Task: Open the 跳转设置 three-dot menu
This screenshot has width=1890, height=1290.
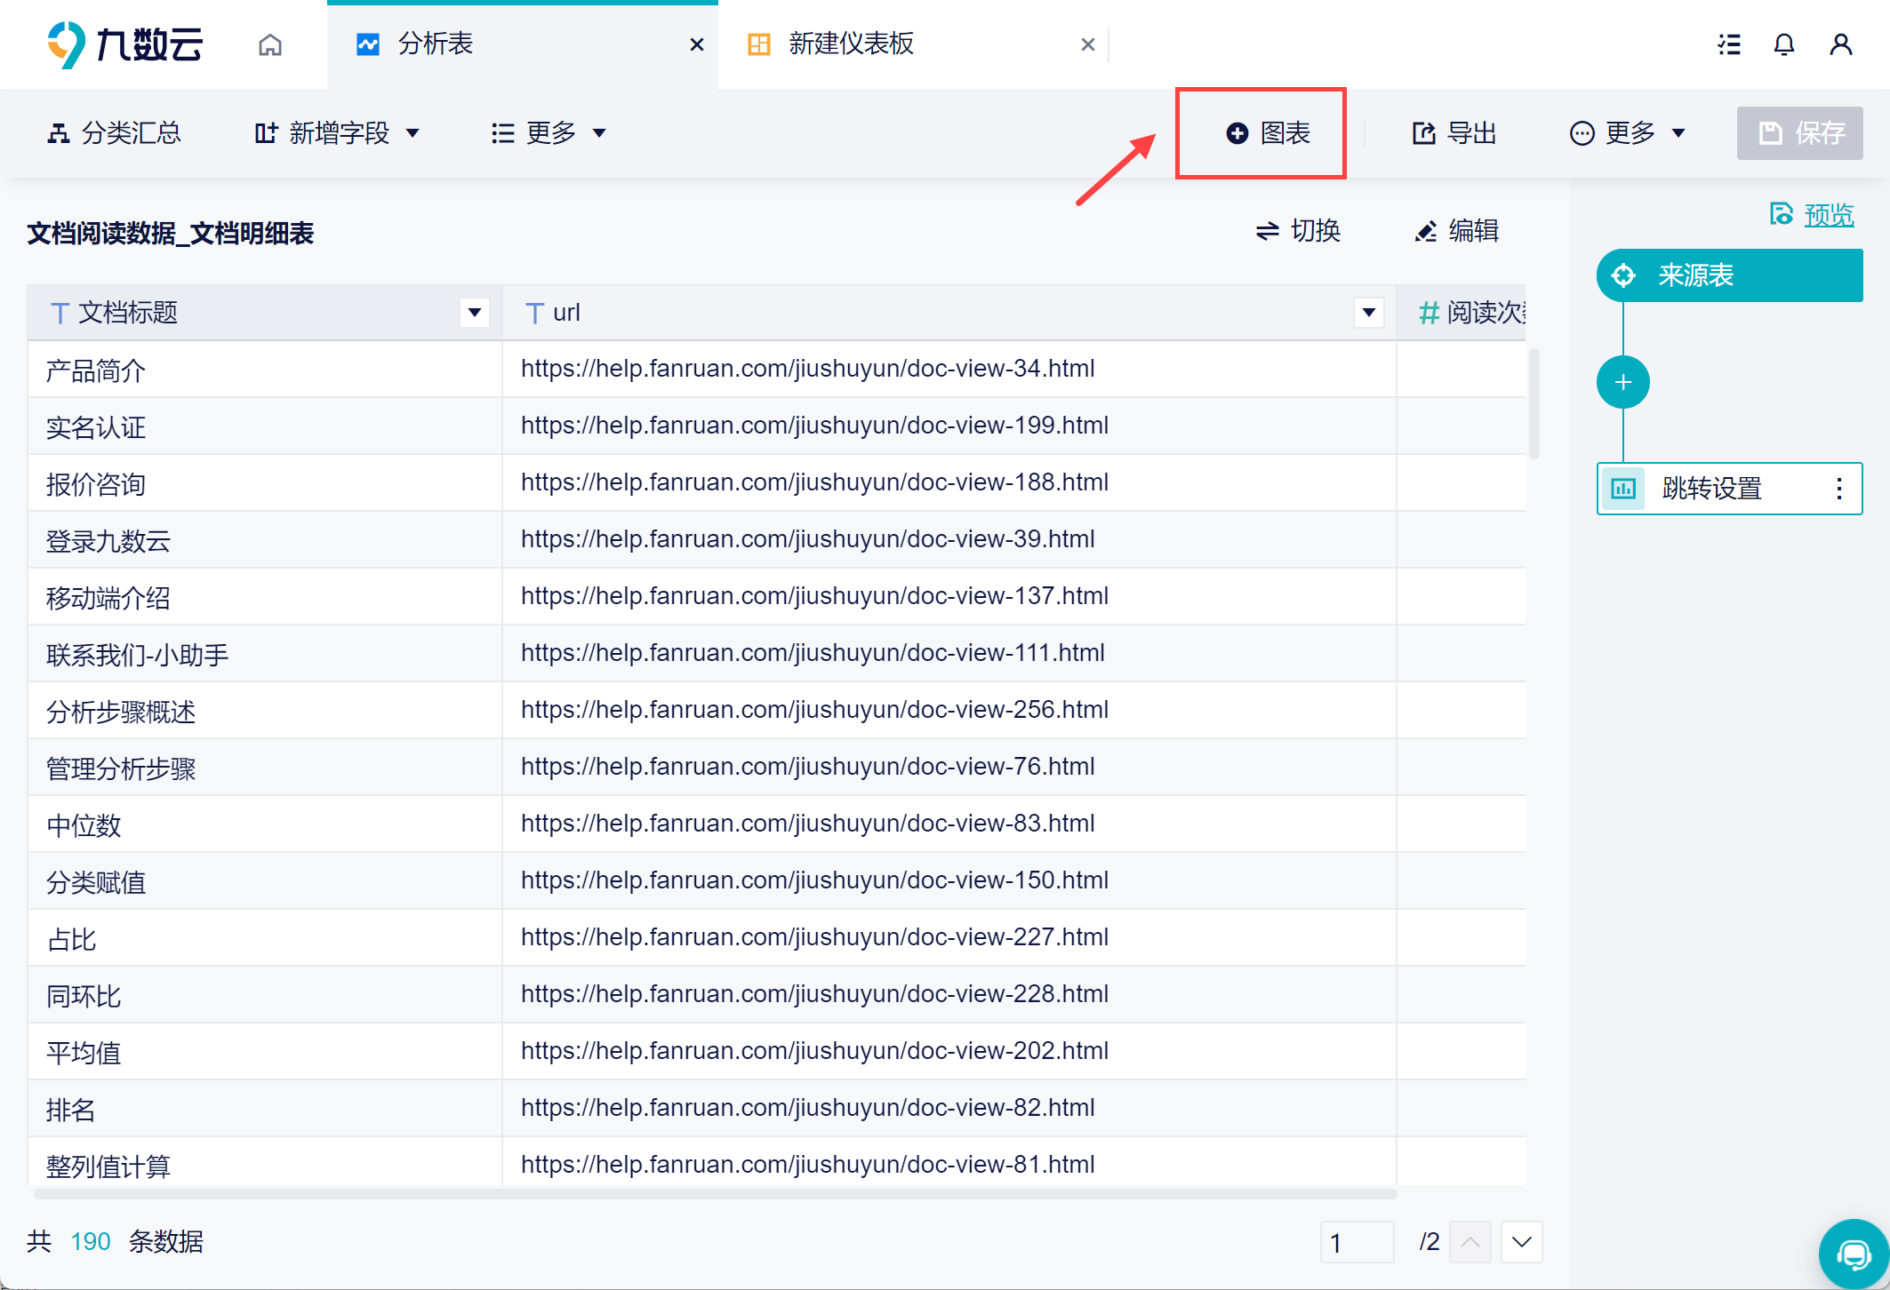Action: 1838,488
